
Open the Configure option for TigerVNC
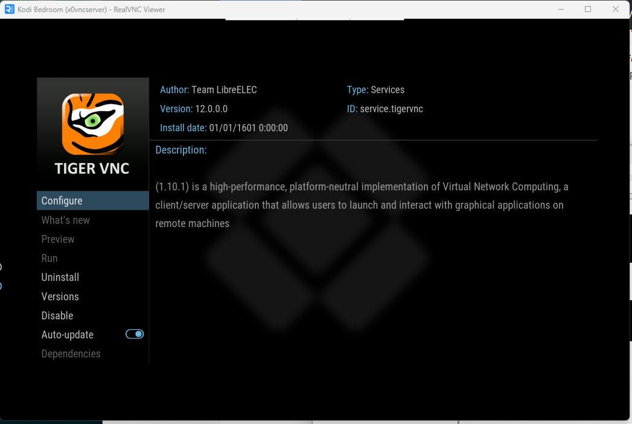pos(93,201)
